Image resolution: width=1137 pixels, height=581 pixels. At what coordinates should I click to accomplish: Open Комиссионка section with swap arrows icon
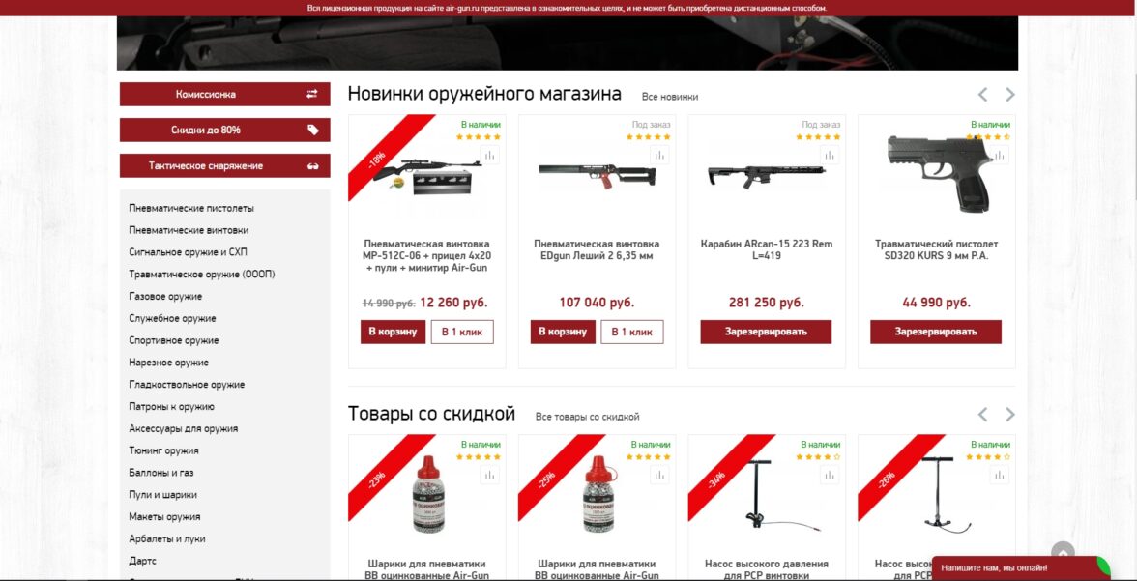[x=224, y=95]
